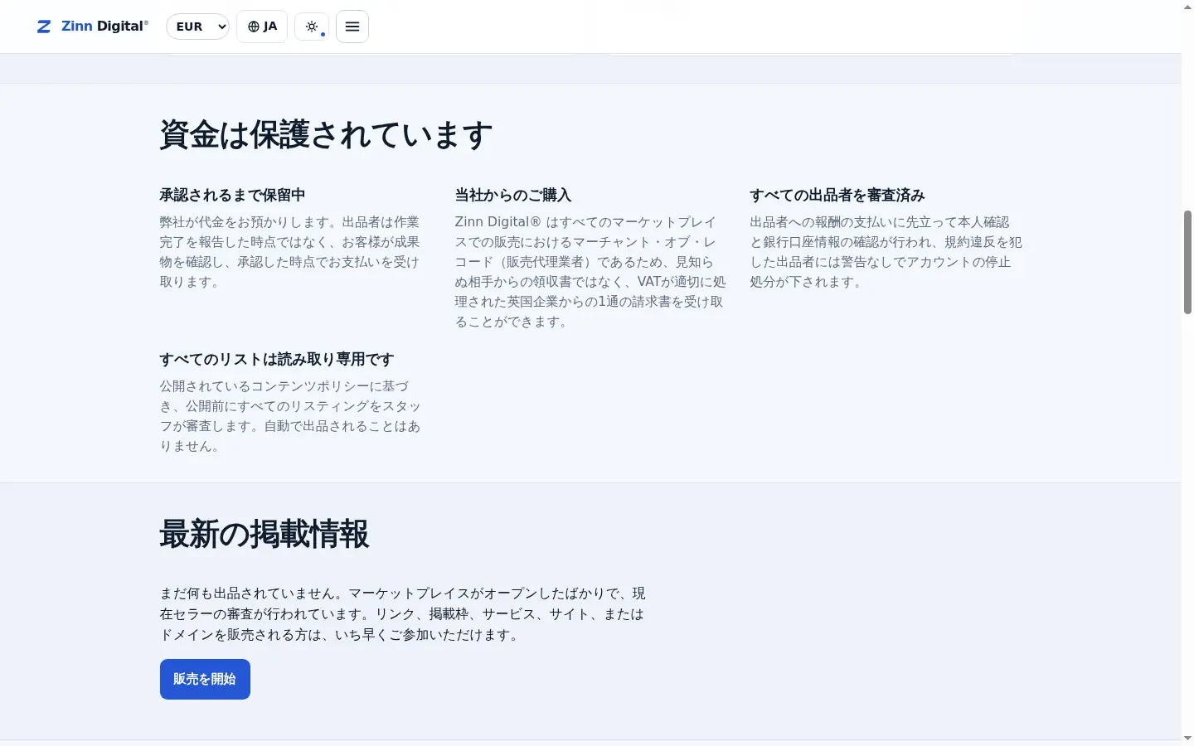This screenshot has width=1194, height=746.
Task: Click the paragraph starting 弊社が代金をお預かりします
Action: click(290, 252)
